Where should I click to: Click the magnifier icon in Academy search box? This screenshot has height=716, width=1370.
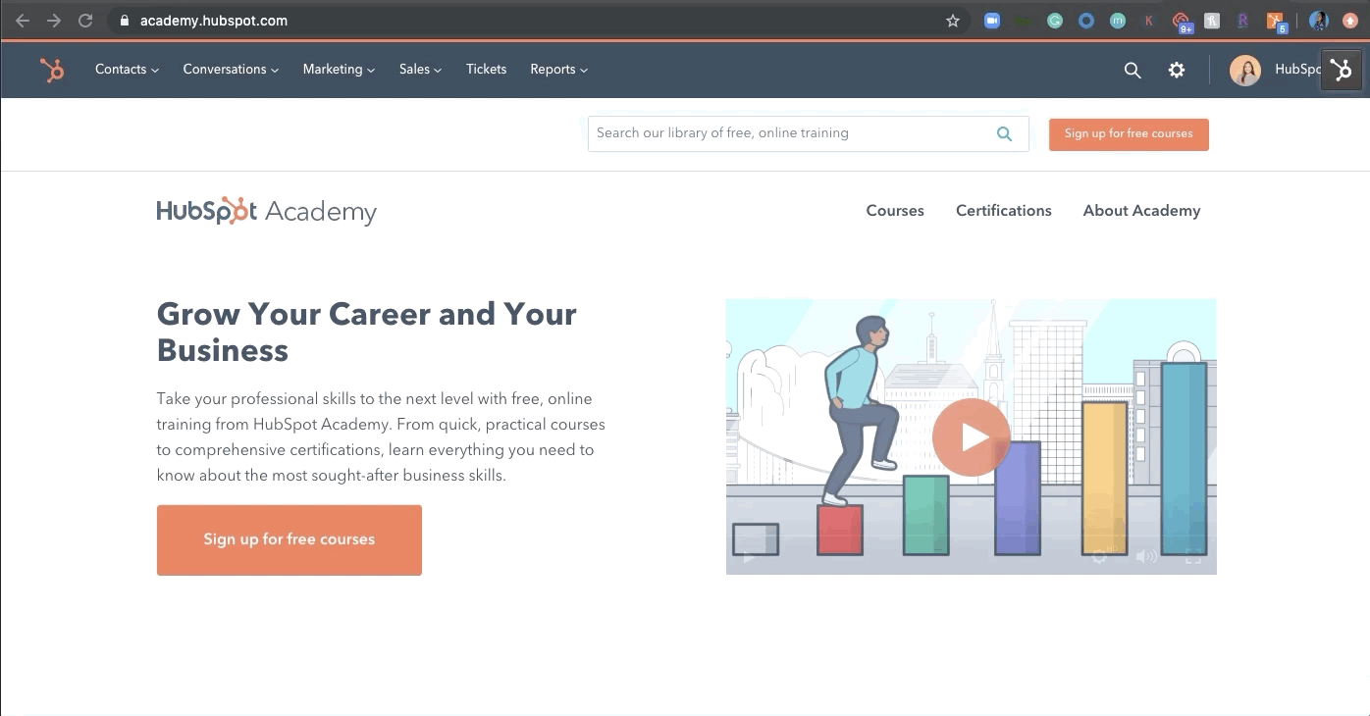coord(1004,134)
